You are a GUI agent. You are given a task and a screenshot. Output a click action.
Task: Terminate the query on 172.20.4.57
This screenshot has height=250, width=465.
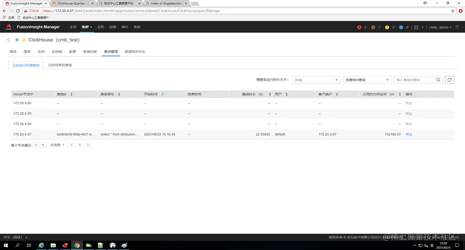coord(409,134)
